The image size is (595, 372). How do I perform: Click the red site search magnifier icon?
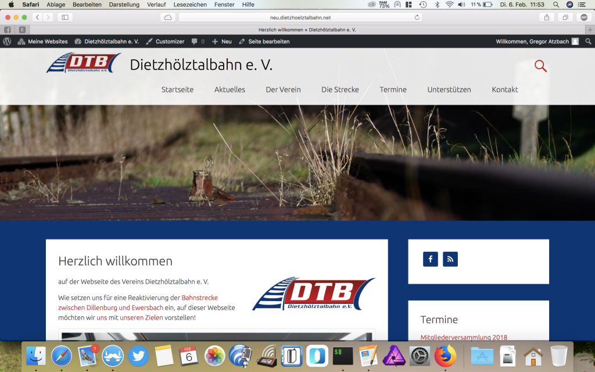540,66
